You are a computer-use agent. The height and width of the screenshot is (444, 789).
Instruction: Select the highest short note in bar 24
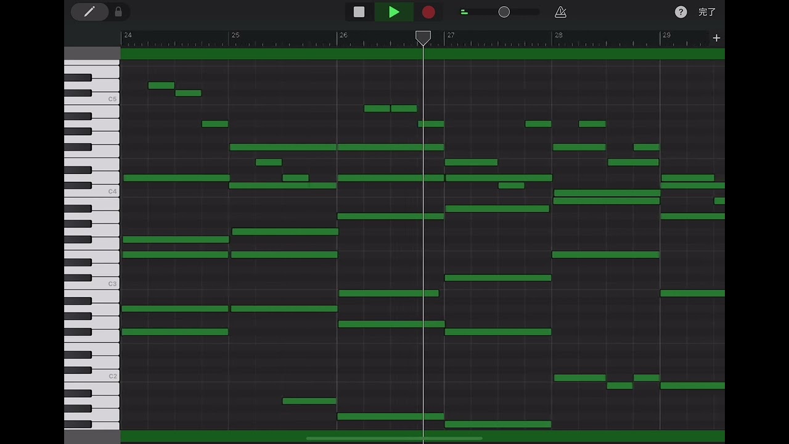click(x=161, y=85)
